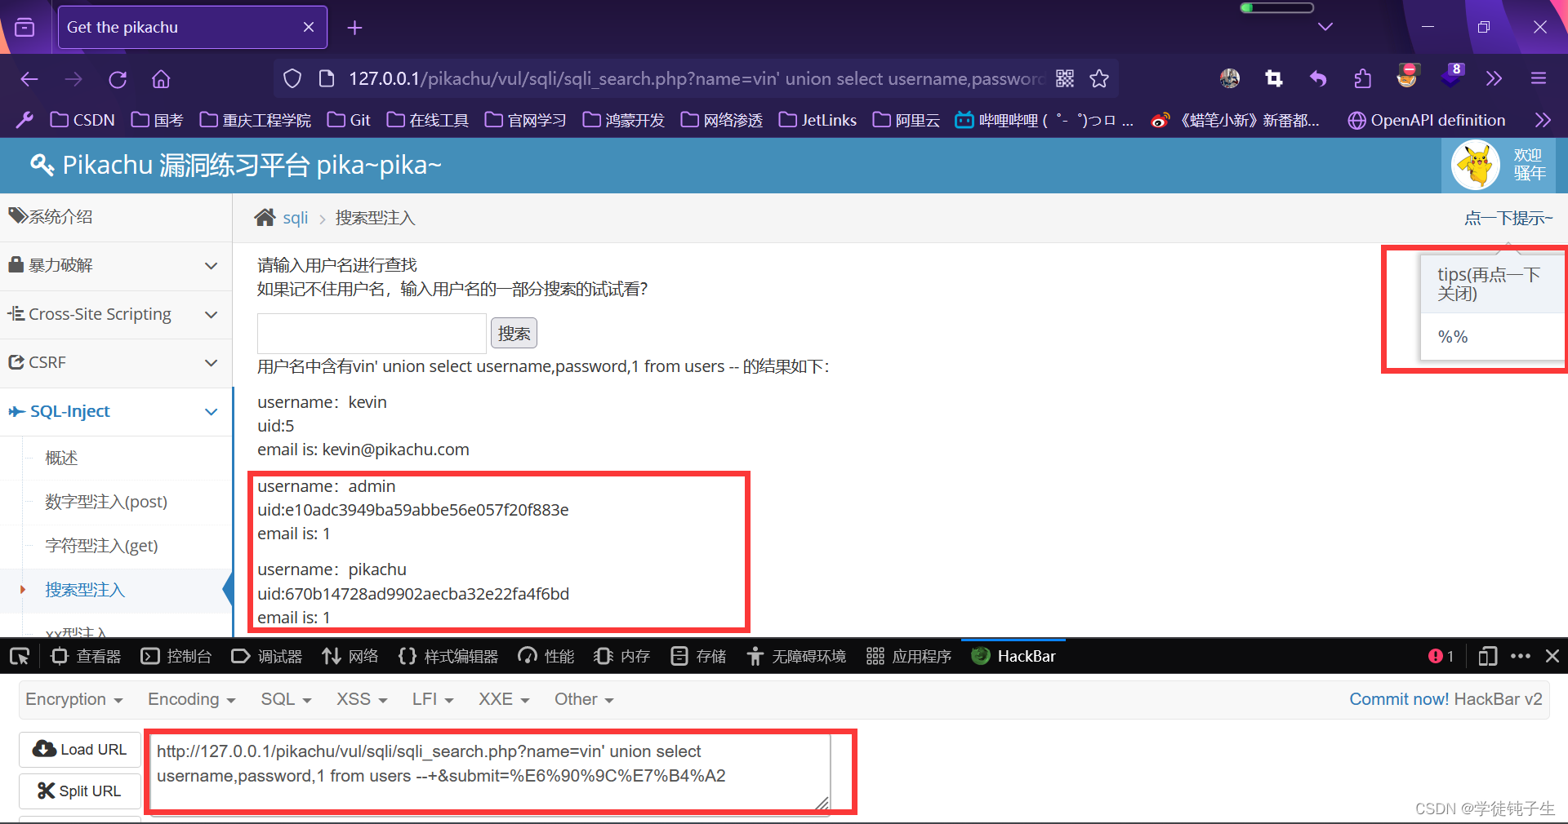Click the Split URL button
Image resolution: width=1568 pixels, height=824 pixels.
(x=80, y=791)
